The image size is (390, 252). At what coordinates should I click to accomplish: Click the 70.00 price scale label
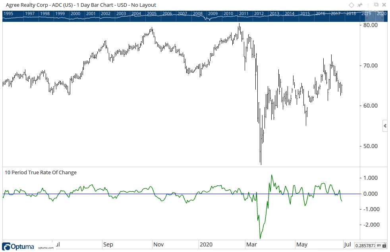371,65
